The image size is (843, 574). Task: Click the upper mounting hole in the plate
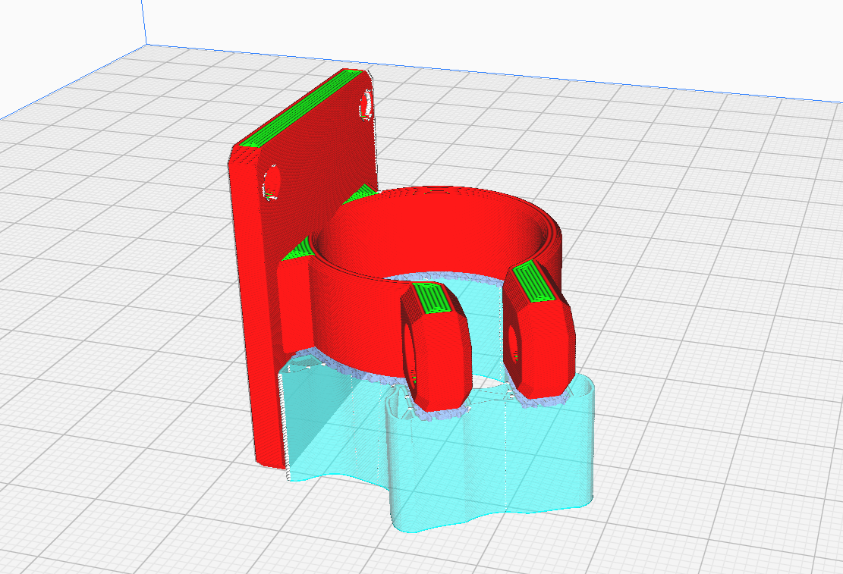coord(366,104)
